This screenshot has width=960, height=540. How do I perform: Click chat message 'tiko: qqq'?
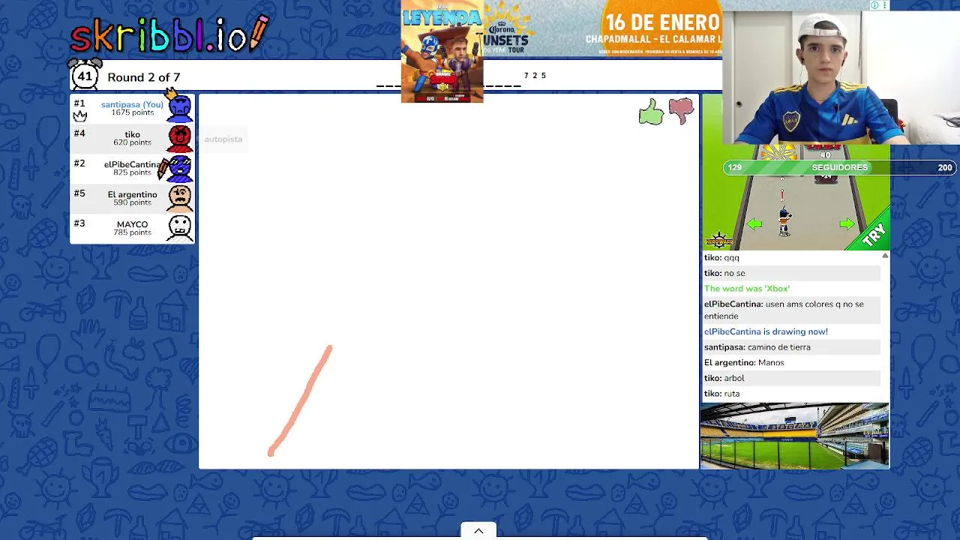(791, 257)
